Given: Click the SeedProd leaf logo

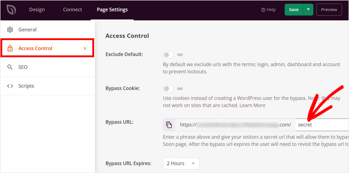Looking at the screenshot, I should (11, 10).
